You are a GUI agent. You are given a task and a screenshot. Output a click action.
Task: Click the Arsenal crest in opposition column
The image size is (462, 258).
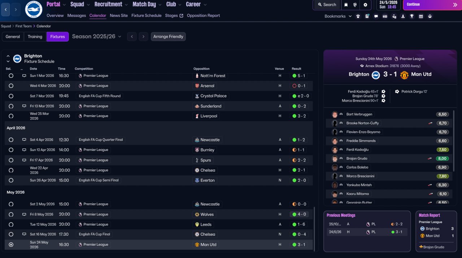(197, 86)
